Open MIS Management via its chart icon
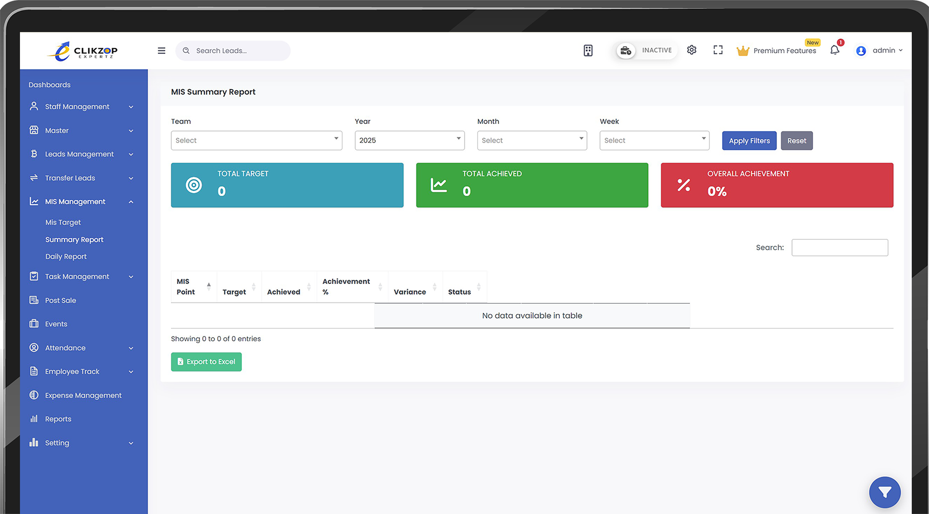 tap(34, 201)
